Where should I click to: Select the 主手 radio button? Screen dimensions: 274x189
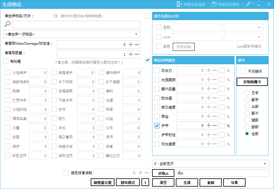click(247, 93)
